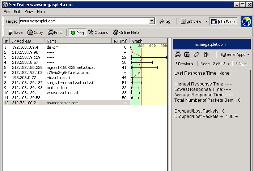Open Options with the tools icon
The height and width of the screenshot is (171, 254).
tap(98, 32)
